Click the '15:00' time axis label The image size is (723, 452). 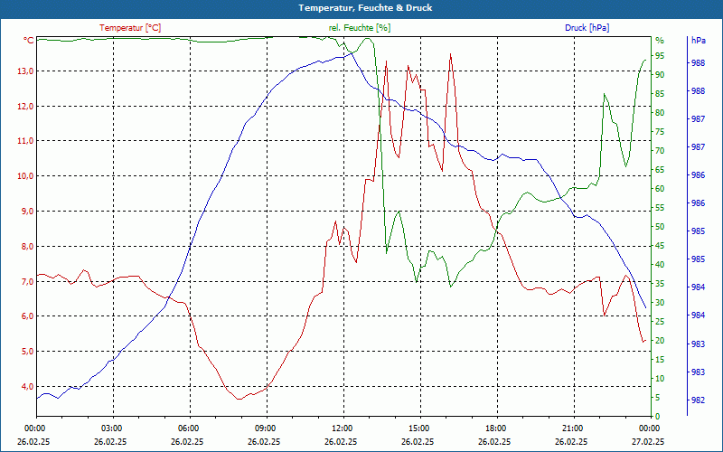pos(418,428)
